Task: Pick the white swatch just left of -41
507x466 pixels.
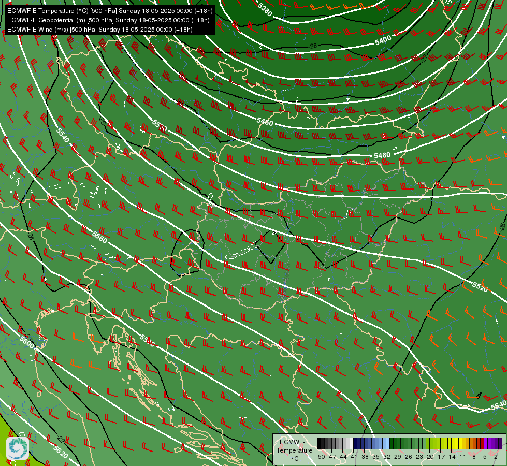Action: (x=352, y=443)
